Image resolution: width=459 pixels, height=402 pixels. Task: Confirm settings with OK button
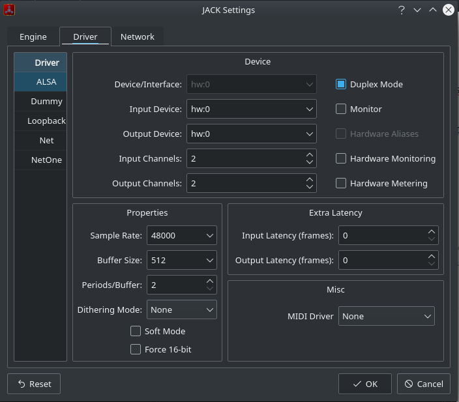click(365, 384)
